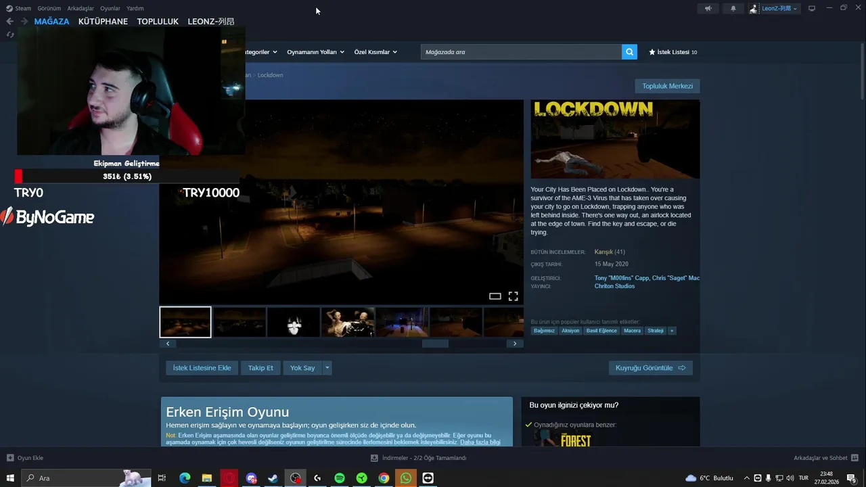
Task: Open Spotify from taskbar
Action: click(x=340, y=478)
